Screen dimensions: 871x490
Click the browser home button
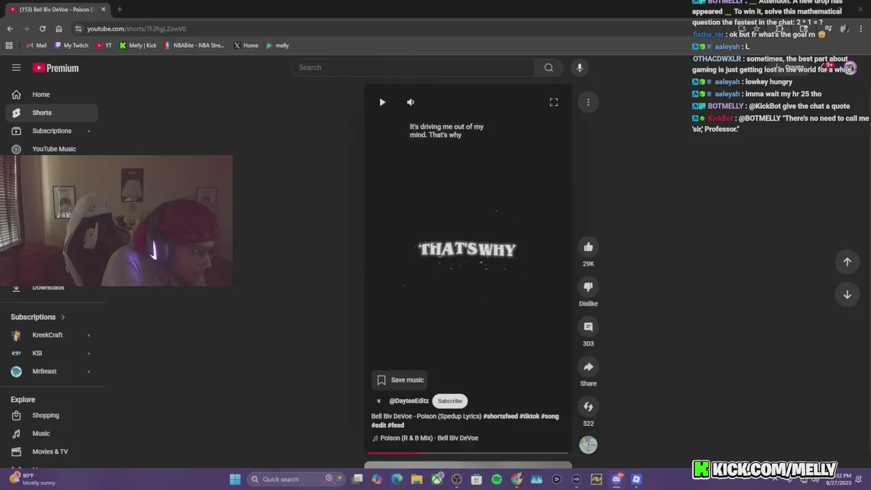point(59,29)
